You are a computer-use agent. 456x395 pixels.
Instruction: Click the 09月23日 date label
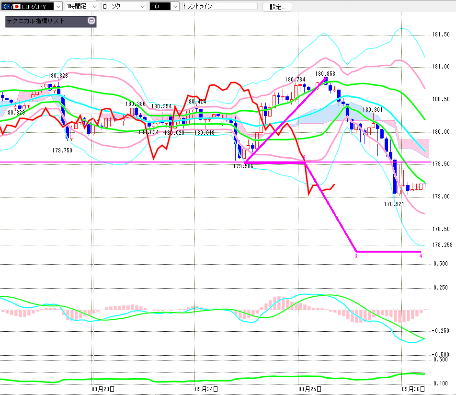(103, 389)
